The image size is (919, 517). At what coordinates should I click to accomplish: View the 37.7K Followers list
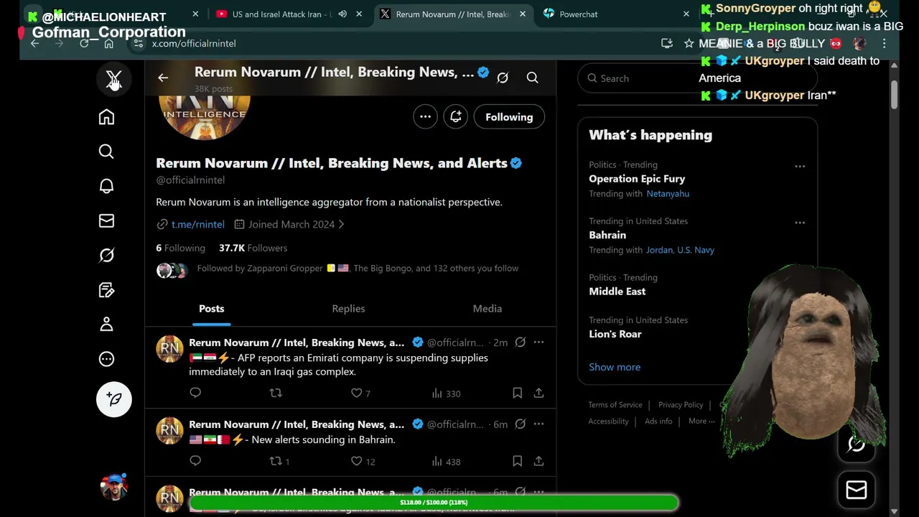point(253,248)
